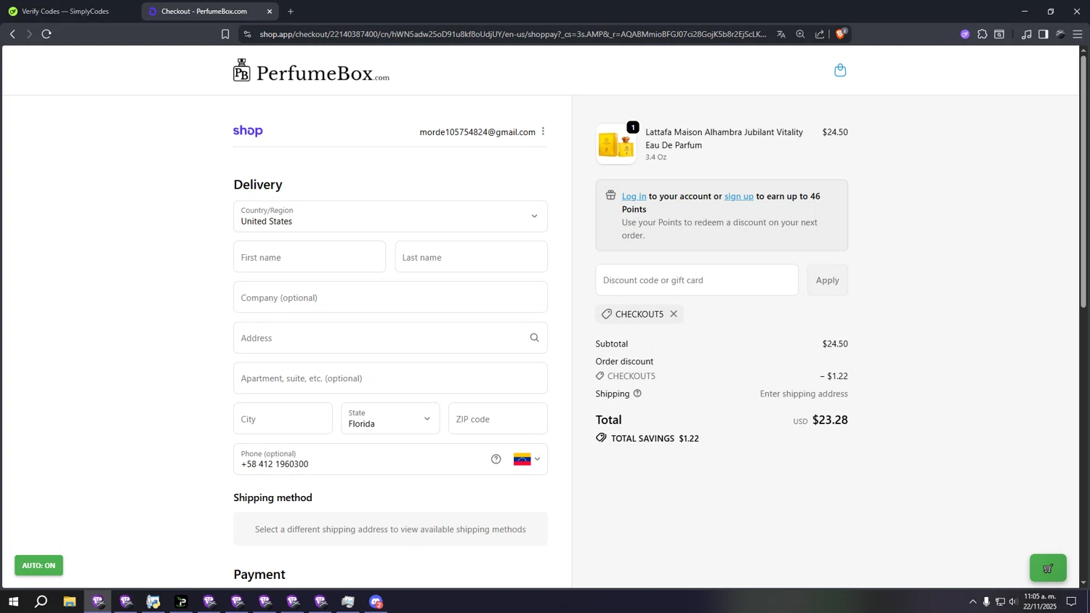The image size is (1090, 613).
Task: Click the Shop Pay logo
Action: [248, 131]
